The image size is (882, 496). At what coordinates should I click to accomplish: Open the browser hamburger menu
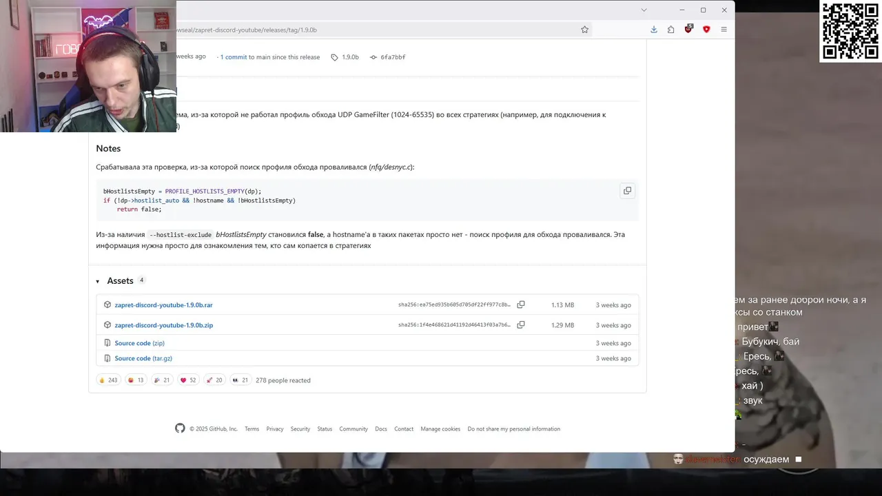point(724,30)
